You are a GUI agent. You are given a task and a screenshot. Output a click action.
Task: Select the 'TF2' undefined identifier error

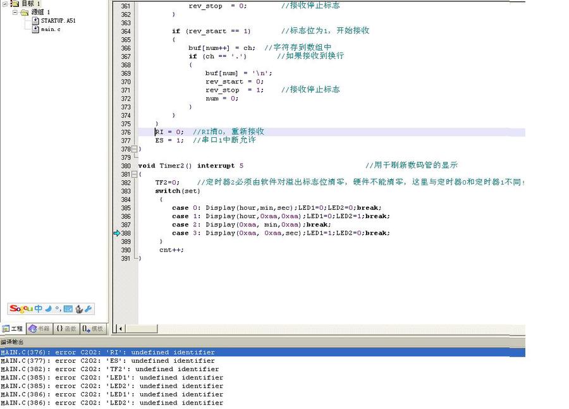click(109, 369)
